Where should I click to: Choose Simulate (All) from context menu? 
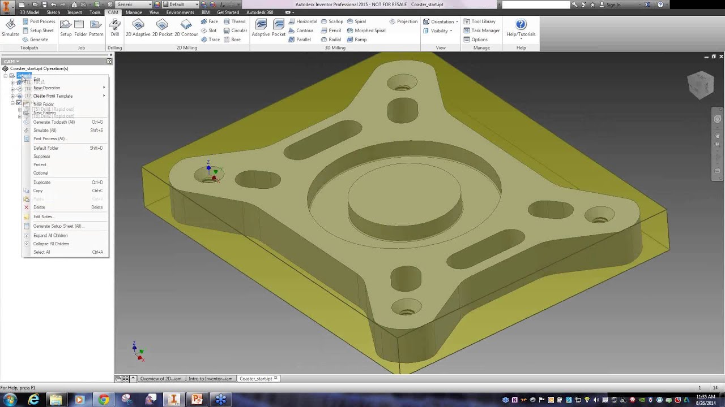(x=65, y=131)
